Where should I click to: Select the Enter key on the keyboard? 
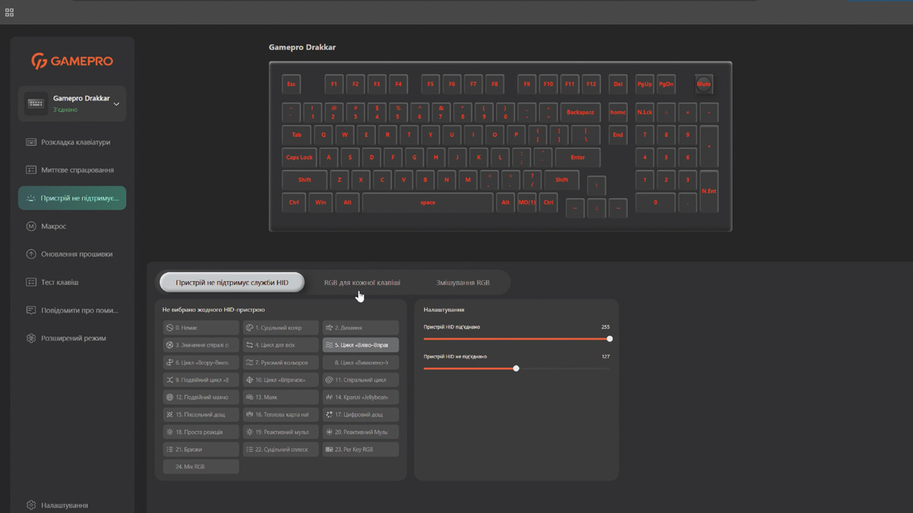tap(577, 157)
